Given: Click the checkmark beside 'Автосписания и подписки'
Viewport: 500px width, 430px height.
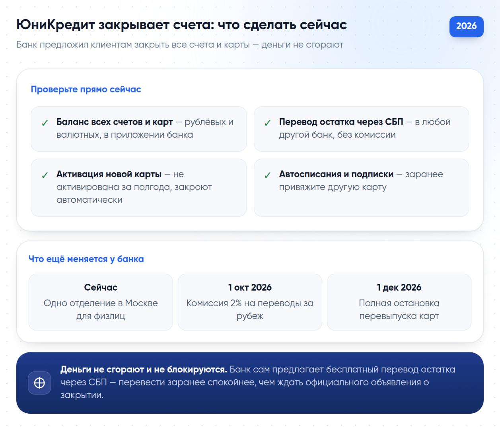Looking at the screenshot, I should (268, 175).
